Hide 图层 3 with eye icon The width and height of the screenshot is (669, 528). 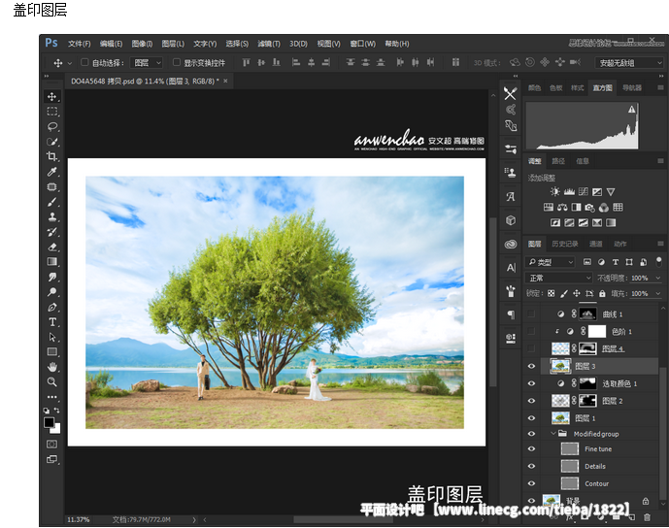pyautogui.click(x=531, y=366)
